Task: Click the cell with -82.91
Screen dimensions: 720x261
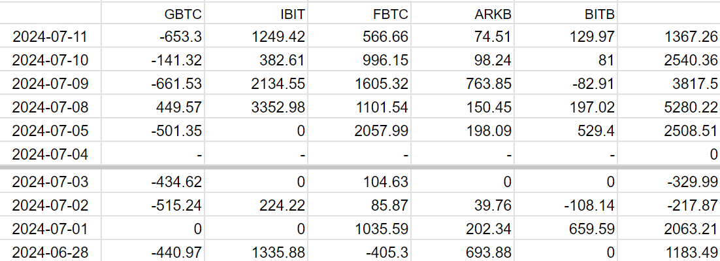Action: pos(566,84)
